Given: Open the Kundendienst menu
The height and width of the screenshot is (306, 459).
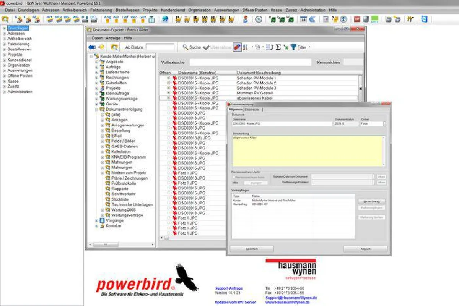Looking at the screenshot, I should pyautogui.click(x=173, y=10).
